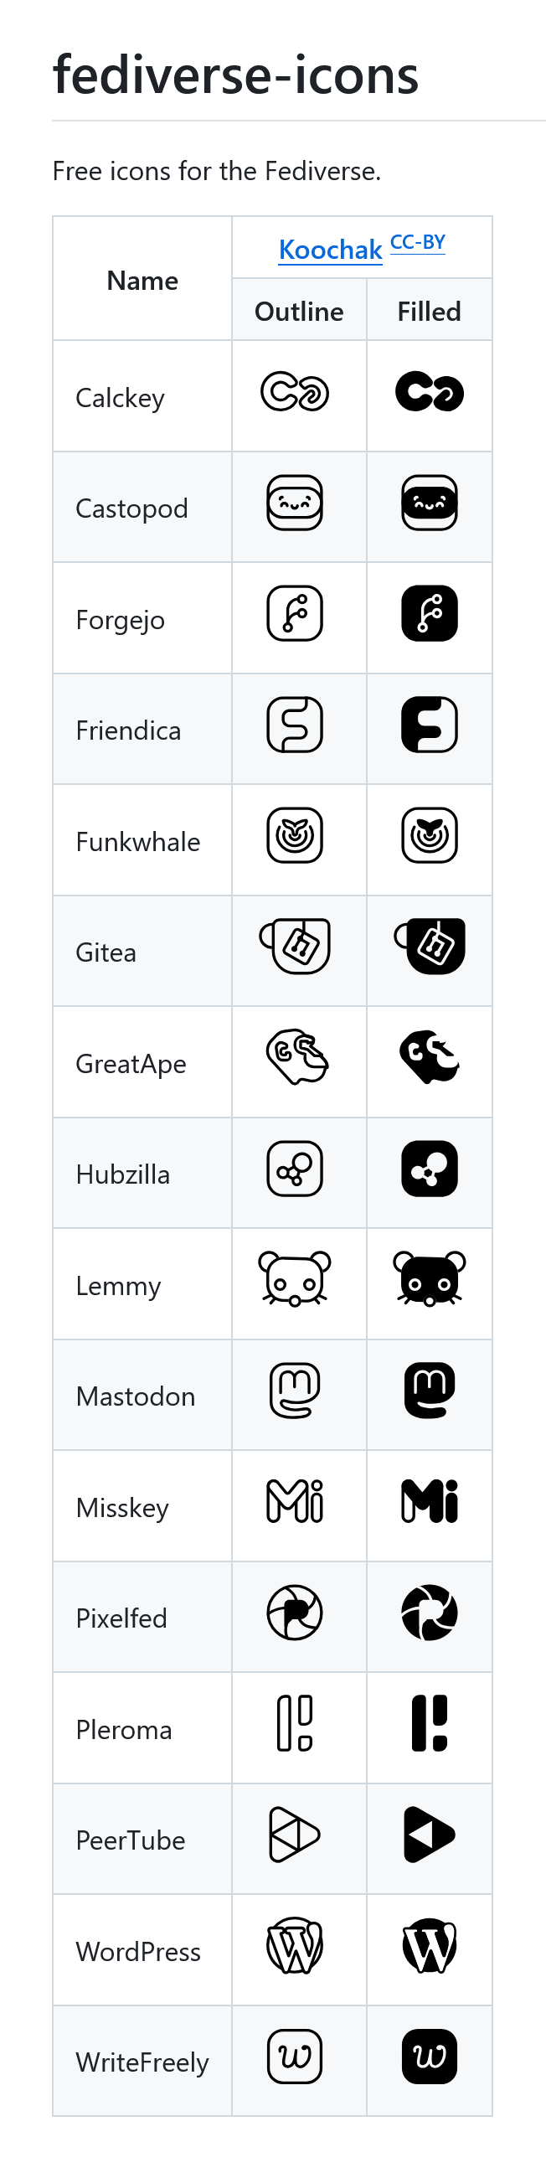Open the Lemmy outline icon
The image size is (546, 2173).
tap(295, 1280)
